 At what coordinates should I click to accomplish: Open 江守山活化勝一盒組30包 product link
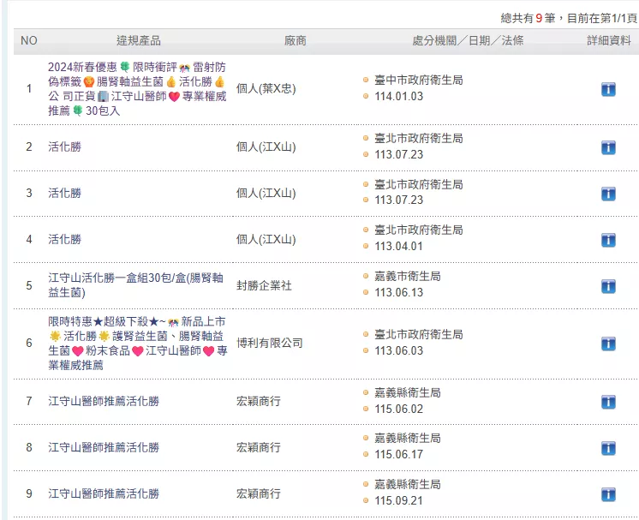pos(135,285)
